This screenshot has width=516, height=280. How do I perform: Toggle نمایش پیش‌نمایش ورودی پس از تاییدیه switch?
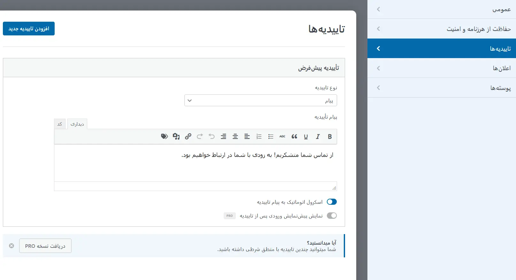coord(332,216)
